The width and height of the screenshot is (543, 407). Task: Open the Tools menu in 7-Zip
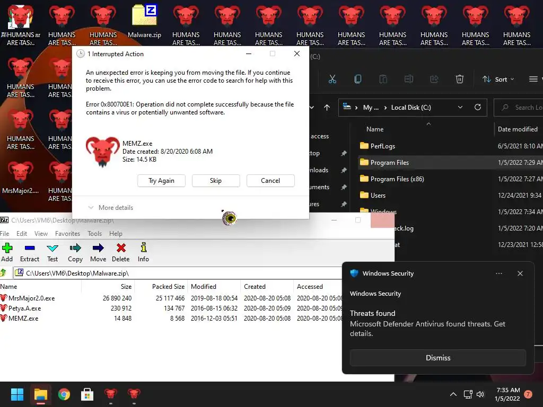(94, 234)
